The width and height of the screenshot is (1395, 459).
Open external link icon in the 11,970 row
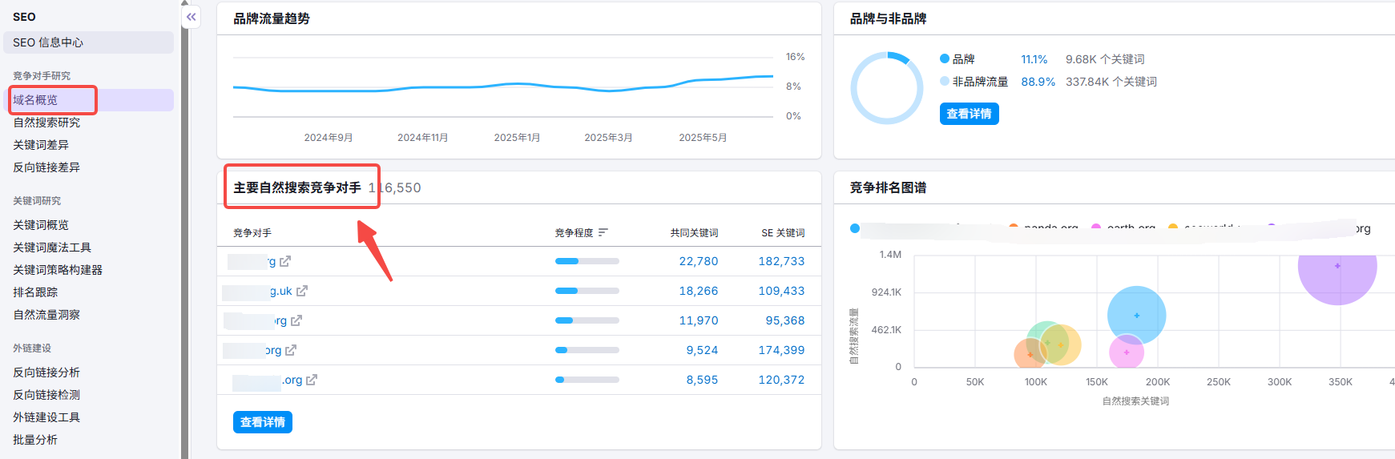pos(296,320)
